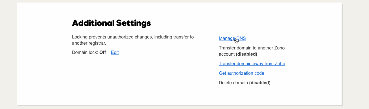Edit the Domain lock setting

coord(115,52)
